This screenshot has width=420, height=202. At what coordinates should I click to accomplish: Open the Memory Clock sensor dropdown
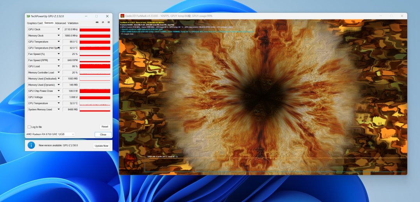(x=58, y=35)
